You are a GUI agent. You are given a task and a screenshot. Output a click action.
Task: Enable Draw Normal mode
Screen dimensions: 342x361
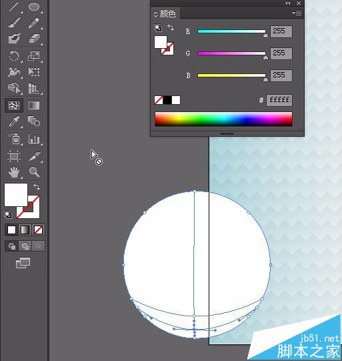tap(11, 246)
